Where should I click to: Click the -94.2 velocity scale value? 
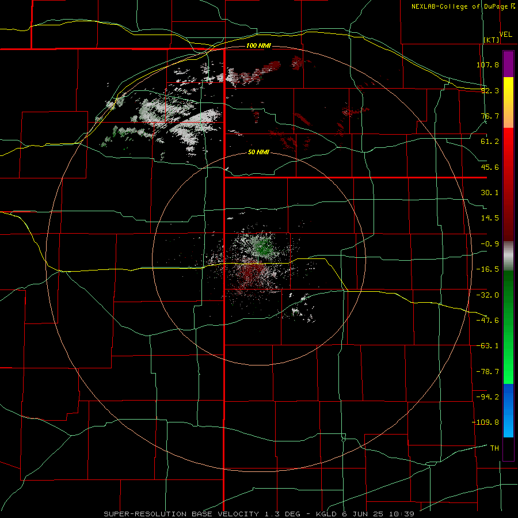click(487, 397)
